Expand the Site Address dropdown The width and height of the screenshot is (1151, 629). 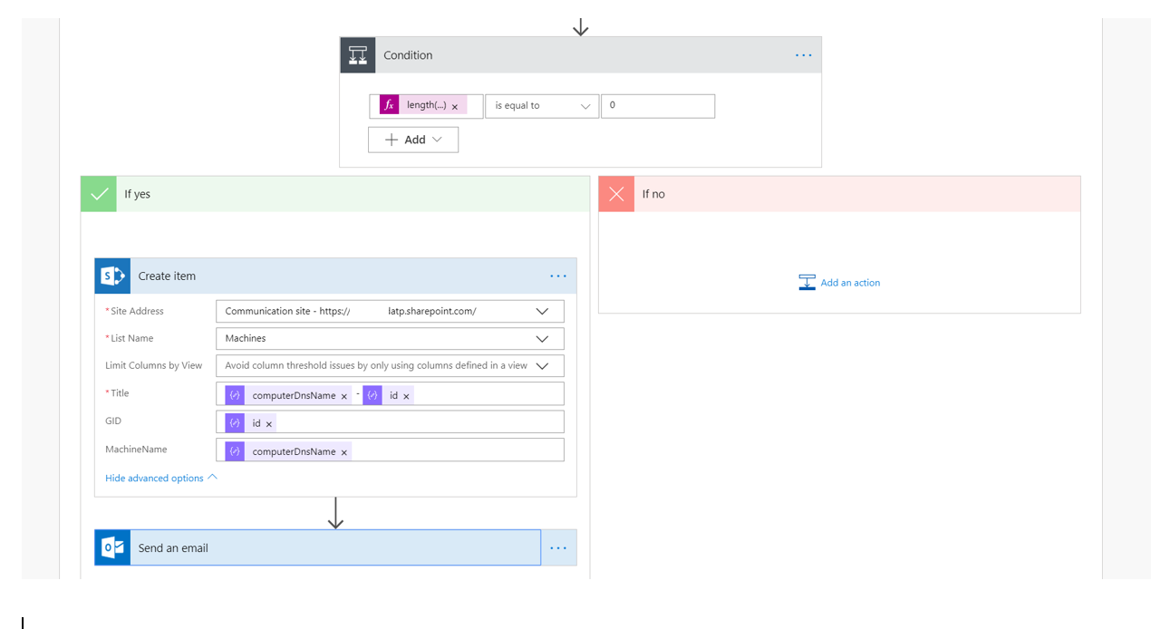point(542,311)
